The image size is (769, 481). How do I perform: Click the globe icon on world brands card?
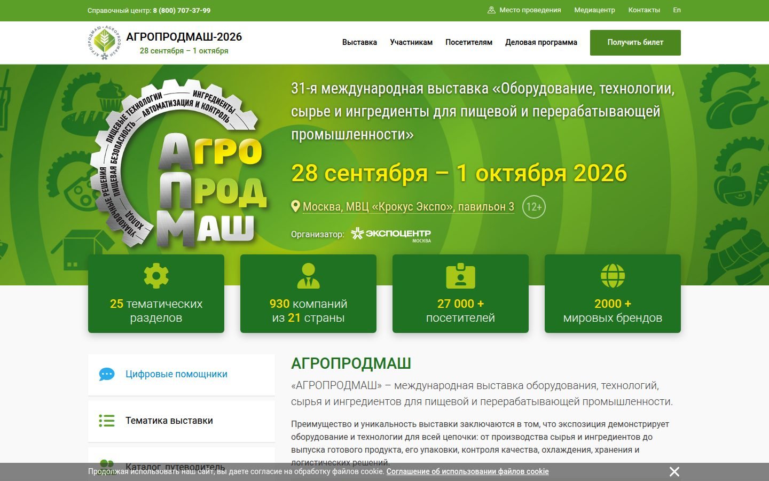[613, 276]
